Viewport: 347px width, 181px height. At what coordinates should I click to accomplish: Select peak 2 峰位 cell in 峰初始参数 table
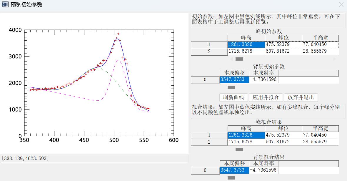pos(283,51)
